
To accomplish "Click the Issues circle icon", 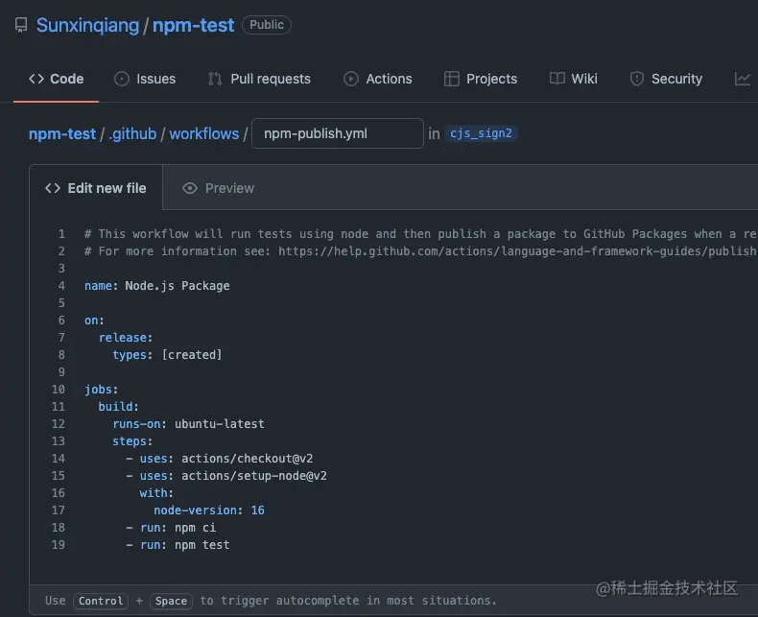I will [x=122, y=79].
